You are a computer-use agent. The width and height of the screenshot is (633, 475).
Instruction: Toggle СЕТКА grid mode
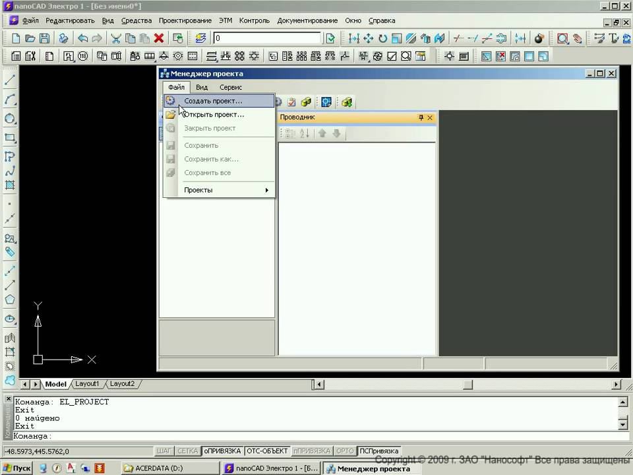[x=188, y=451]
